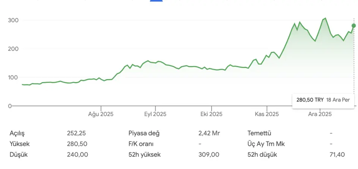Click the blue active tab indicator at top
This screenshot has height=169, width=358.
156,1
